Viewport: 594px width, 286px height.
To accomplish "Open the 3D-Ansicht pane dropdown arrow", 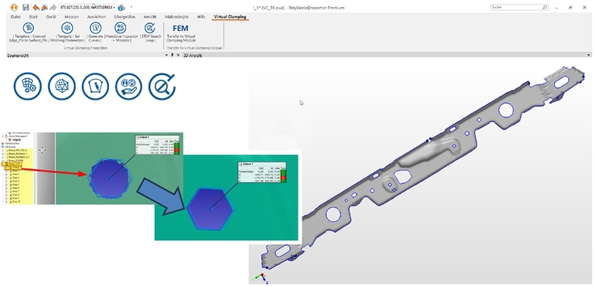I will tap(589, 56).
